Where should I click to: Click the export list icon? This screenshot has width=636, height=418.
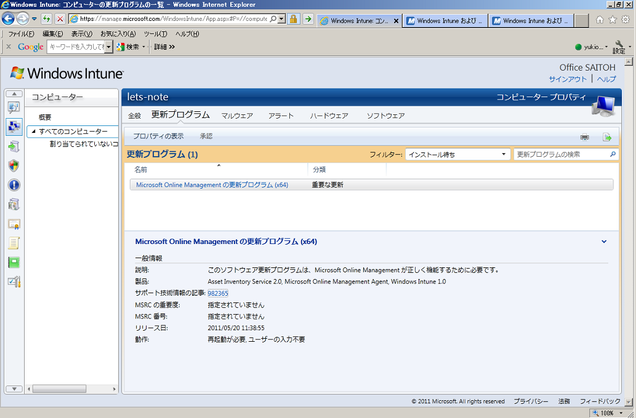tap(607, 136)
